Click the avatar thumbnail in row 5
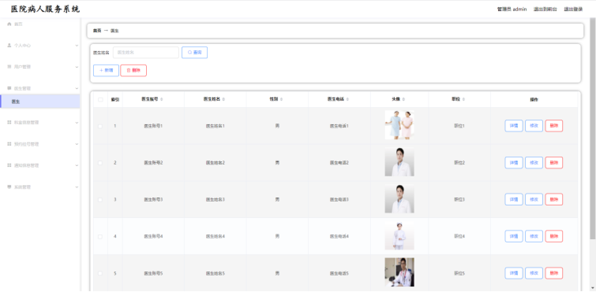596x292 pixels. click(399, 272)
